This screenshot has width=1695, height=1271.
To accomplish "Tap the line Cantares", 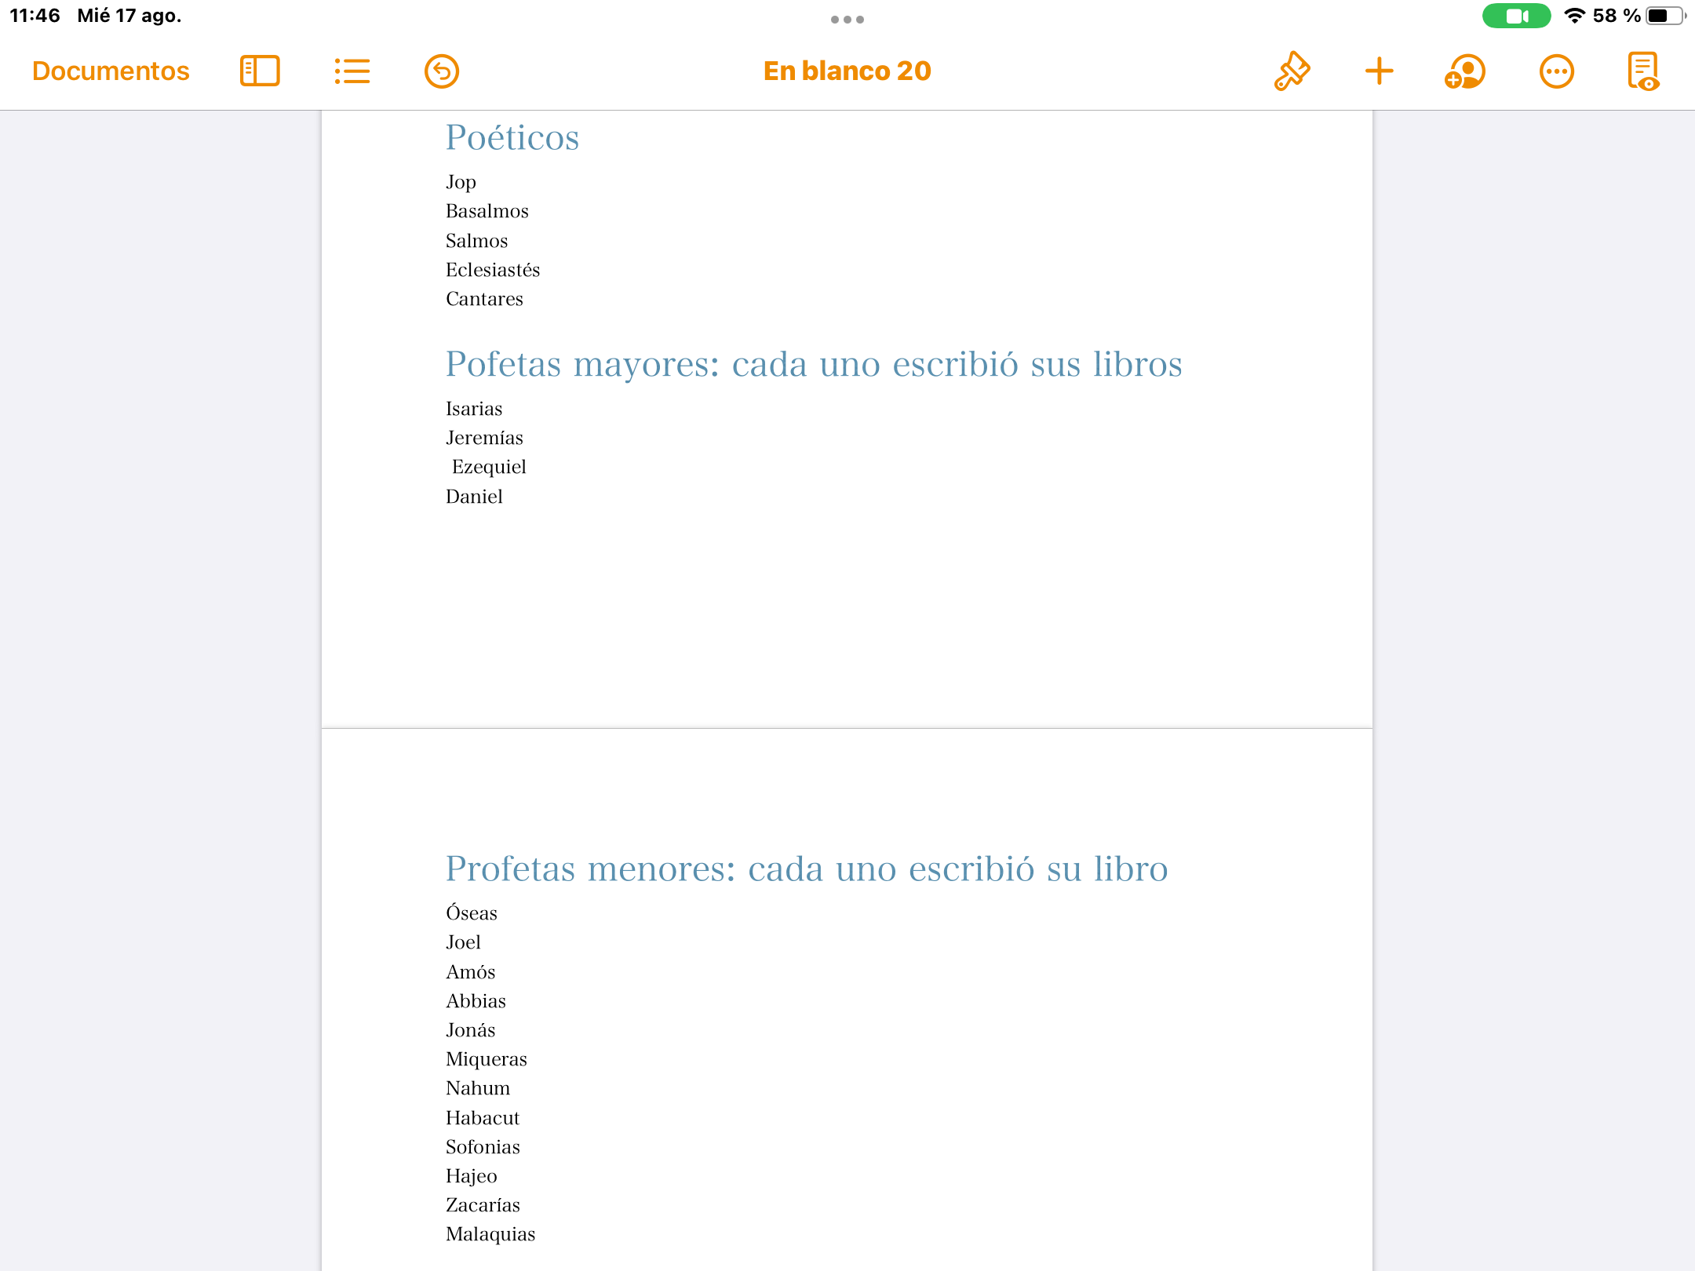I will pyautogui.click(x=484, y=299).
